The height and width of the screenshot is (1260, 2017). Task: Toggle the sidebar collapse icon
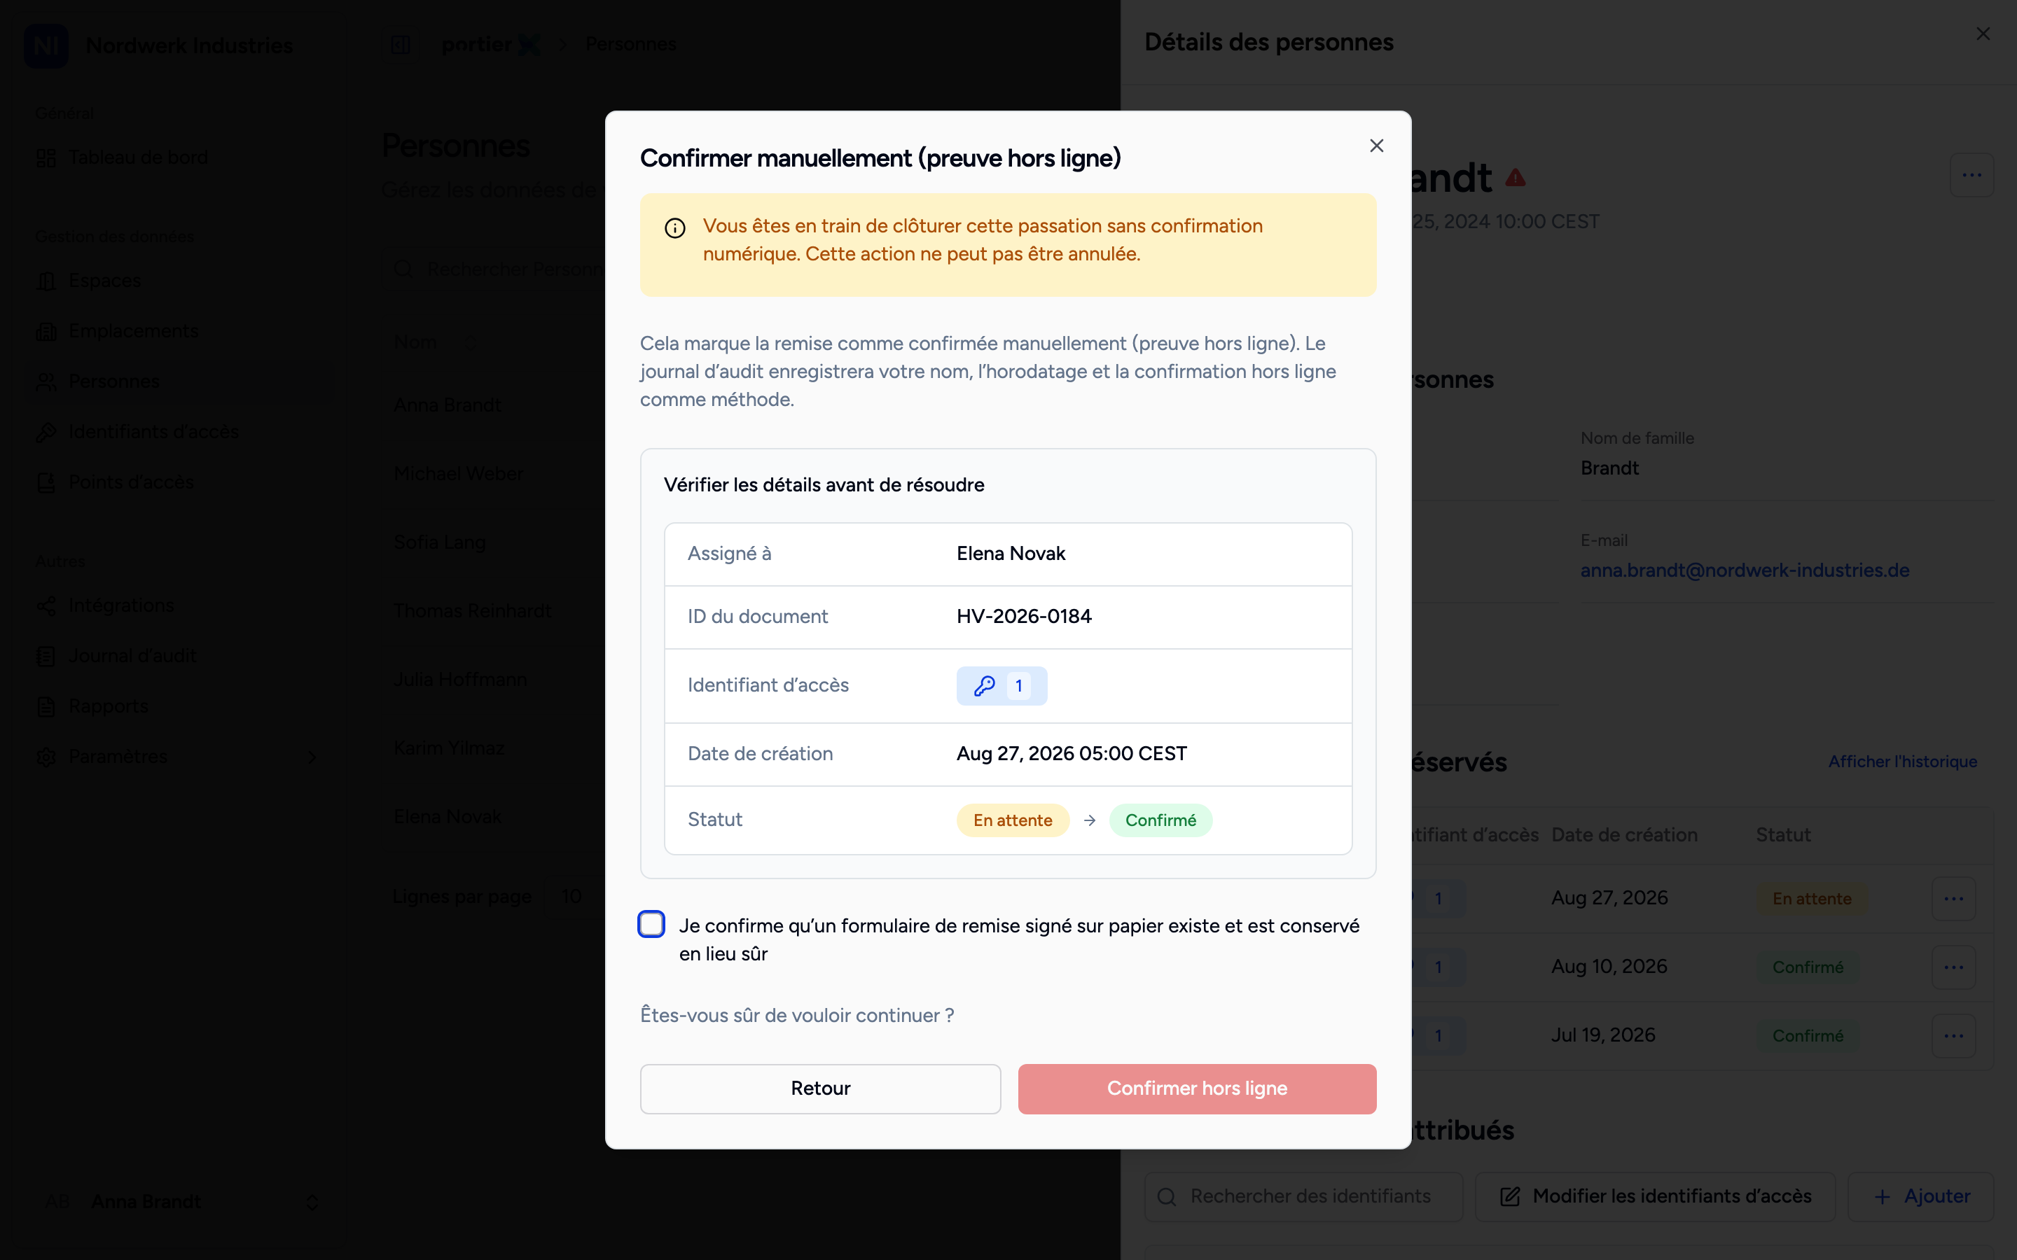click(400, 44)
